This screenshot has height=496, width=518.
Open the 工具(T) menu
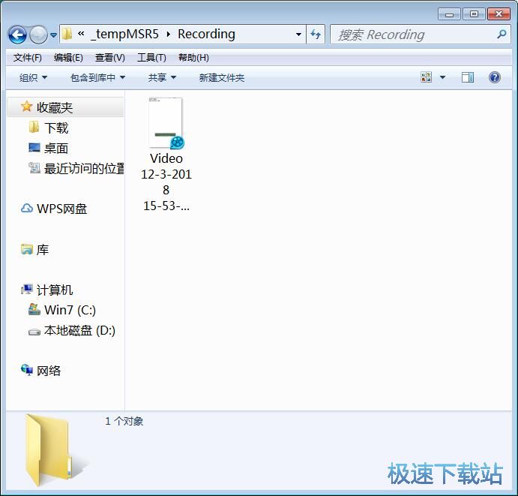151,58
